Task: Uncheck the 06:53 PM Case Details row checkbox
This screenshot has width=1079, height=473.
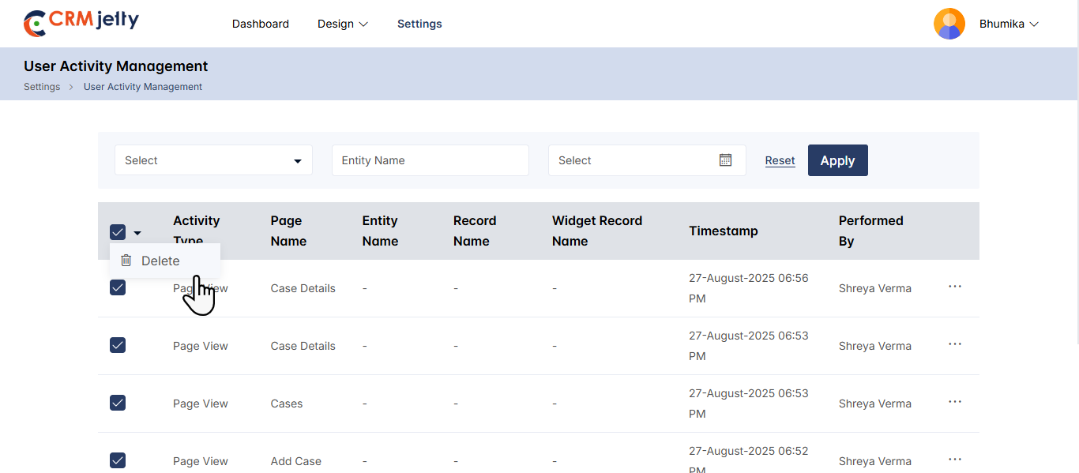Action: pyautogui.click(x=118, y=345)
